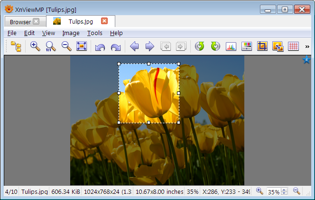
Task: Decrease zoom with the spinner down arrow
Action: point(284,193)
